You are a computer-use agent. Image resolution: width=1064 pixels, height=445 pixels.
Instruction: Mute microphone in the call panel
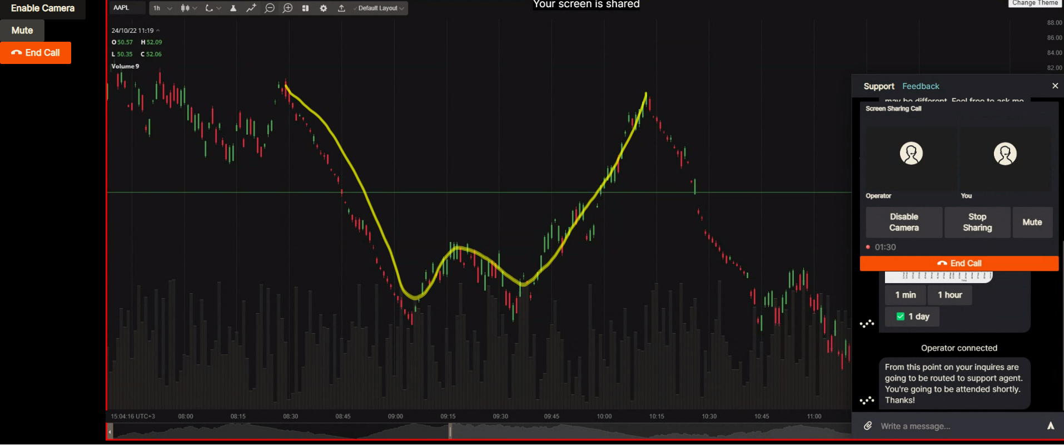(x=1032, y=222)
